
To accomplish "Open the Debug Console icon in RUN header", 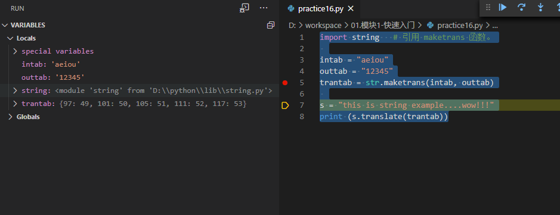I will pos(245,8).
